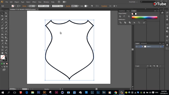The height and width of the screenshot is (95, 169).
Task: Enable Draw Behind mode
Action: pyautogui.click(x=4, y=67)
